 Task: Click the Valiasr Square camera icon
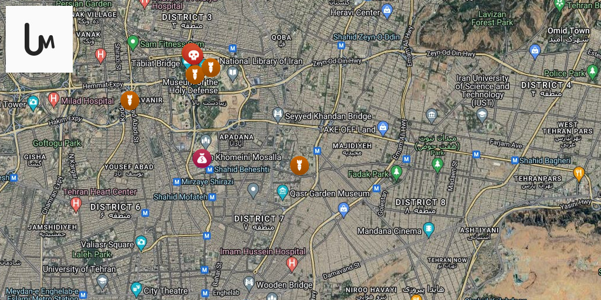(x=141, y=243)
